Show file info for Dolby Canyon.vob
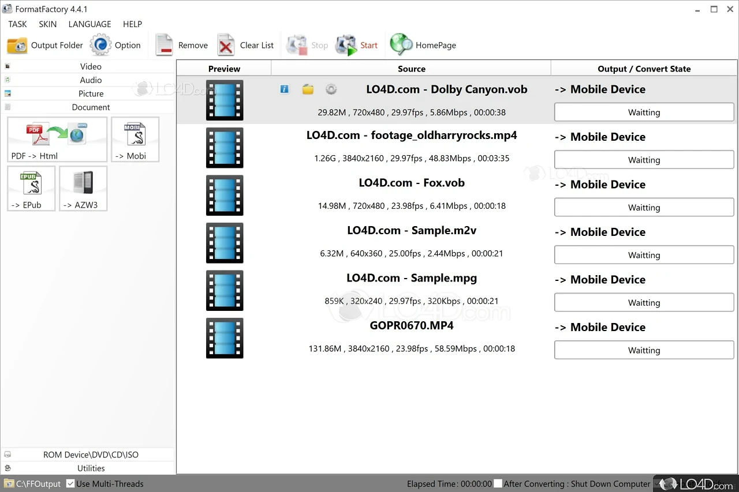The width and height of the screenshot is (739, 492). pos(284,89)
